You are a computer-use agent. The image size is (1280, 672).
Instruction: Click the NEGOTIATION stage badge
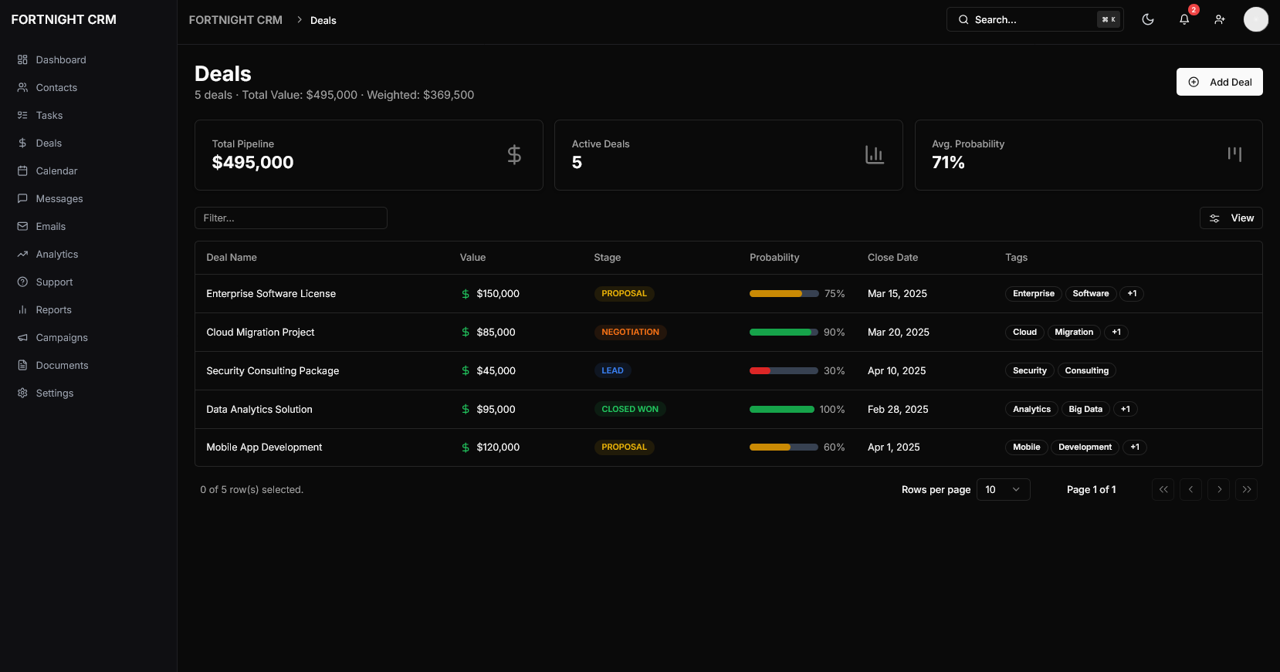631,333
